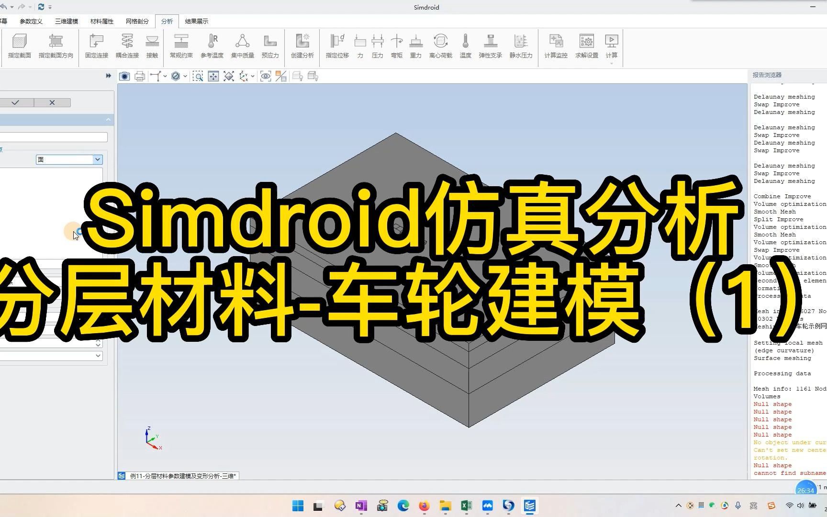Open Excel from the taskbar

click(x=467, y=506)
